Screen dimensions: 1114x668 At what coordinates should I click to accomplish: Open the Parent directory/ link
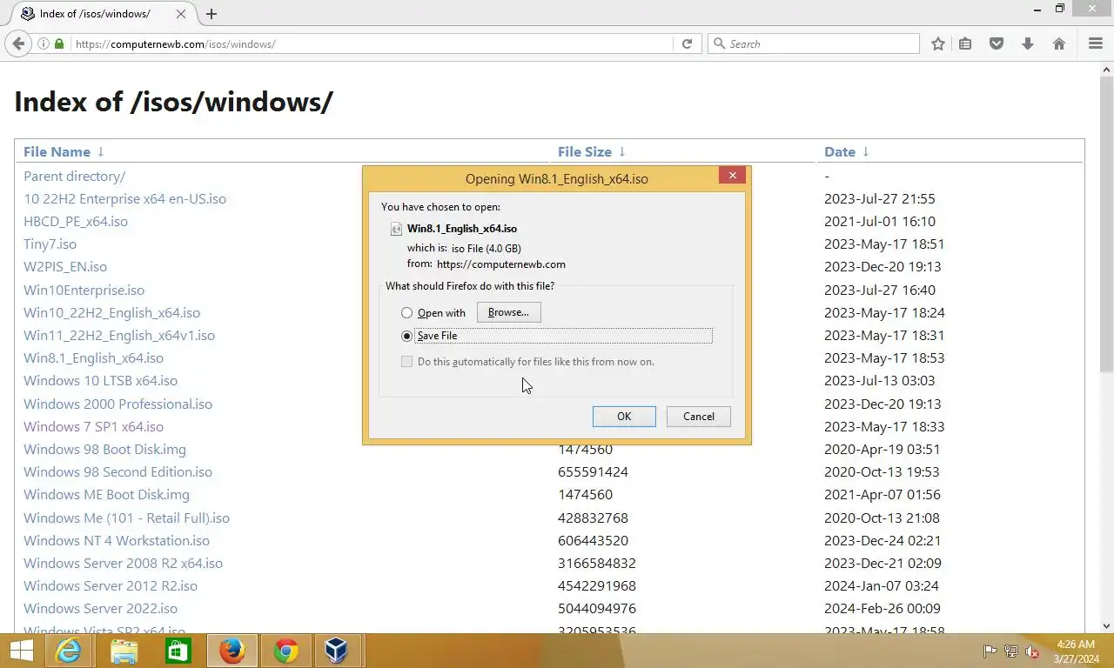[x=74, y=176]
